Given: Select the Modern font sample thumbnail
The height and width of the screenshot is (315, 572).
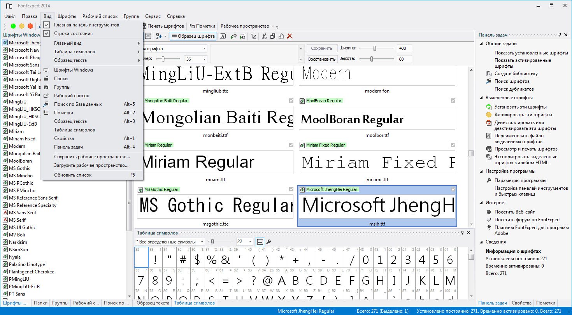Looking at the screenshot, I should [377, 76].
